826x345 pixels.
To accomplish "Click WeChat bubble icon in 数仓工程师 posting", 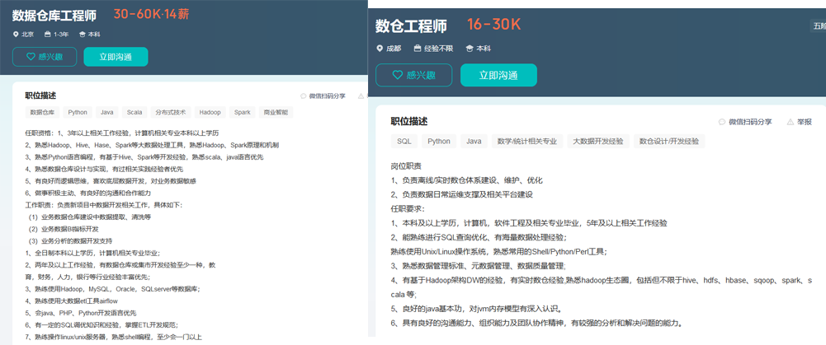I will coord(722,122).
